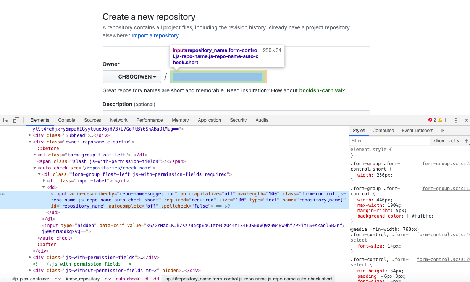470x282 pixels.
Task: Click the yellow warning count indicator
Action: 442,120
